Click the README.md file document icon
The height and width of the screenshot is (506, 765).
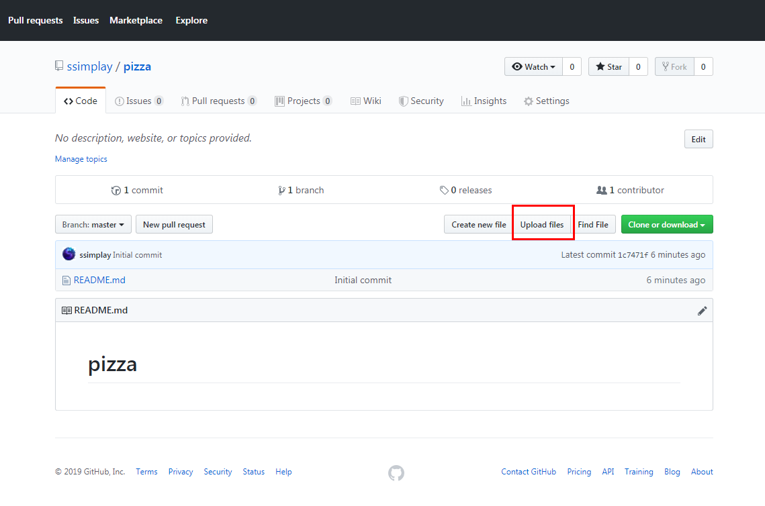click(x=66, y=281)
